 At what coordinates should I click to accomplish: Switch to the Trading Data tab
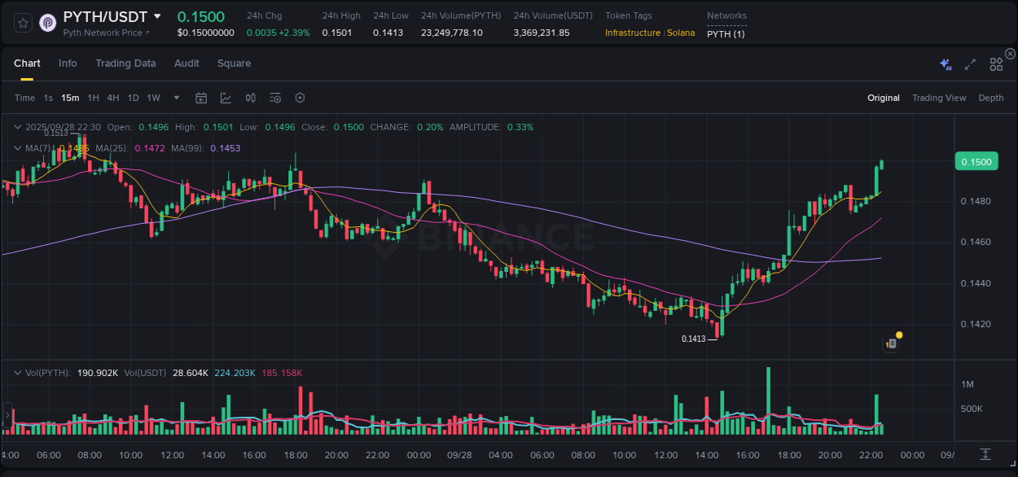125,63
